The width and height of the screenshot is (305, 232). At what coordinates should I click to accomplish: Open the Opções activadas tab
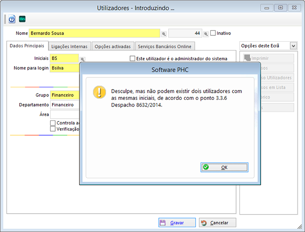(x=113, y=47)
